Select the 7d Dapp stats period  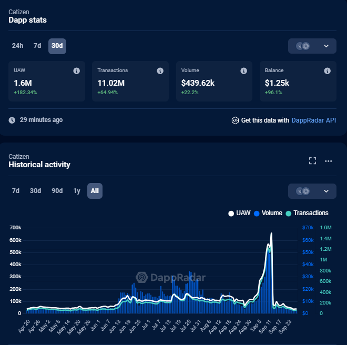(37, 46)
